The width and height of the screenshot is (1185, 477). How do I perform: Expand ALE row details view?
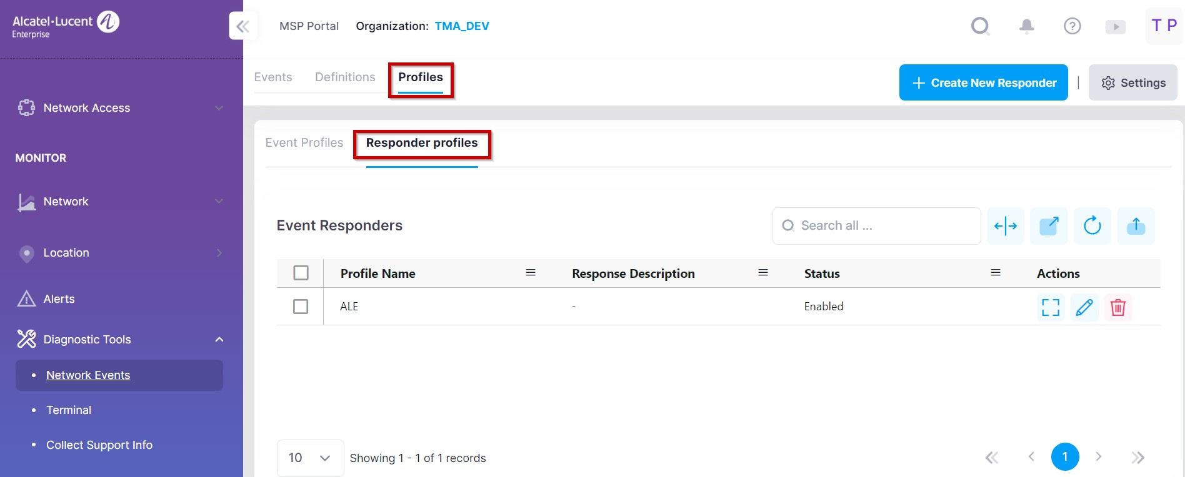point(1051,307)
